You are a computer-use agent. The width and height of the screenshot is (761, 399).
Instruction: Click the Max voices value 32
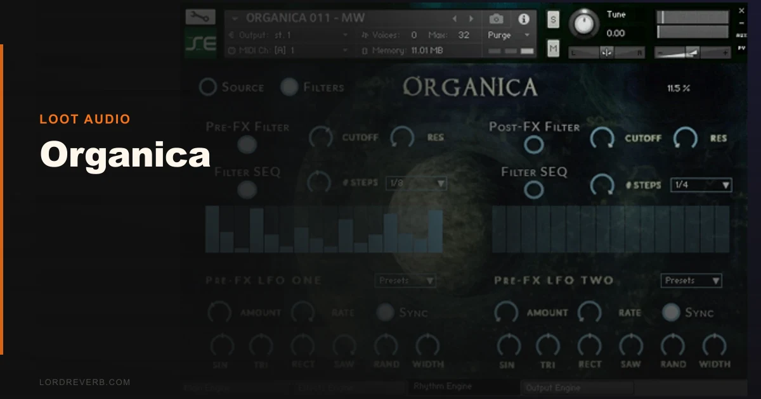(x=464, y=35)
